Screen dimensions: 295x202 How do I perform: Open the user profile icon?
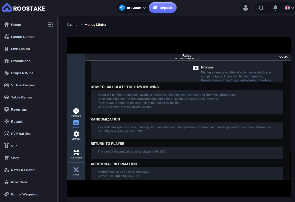(246, 8)
